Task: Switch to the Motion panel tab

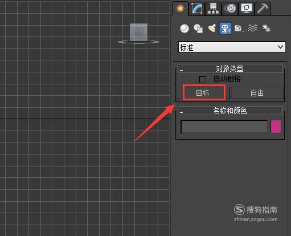Action: point(230,9)
